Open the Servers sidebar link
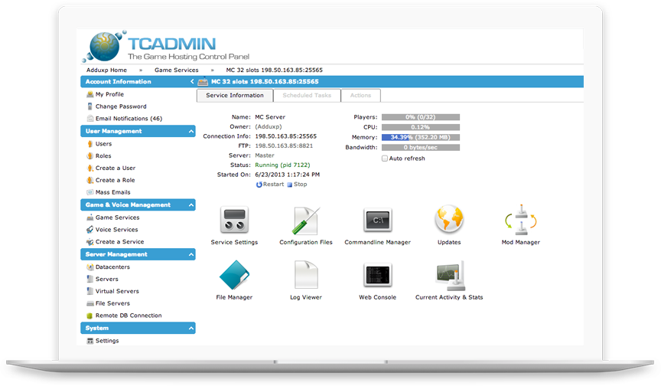 pyautogui.click(x=106, y=280)
